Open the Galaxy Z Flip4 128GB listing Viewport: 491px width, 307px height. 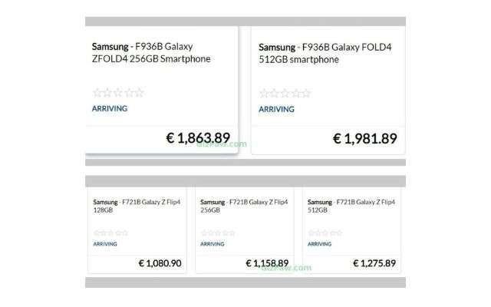(x=137, y=206)
